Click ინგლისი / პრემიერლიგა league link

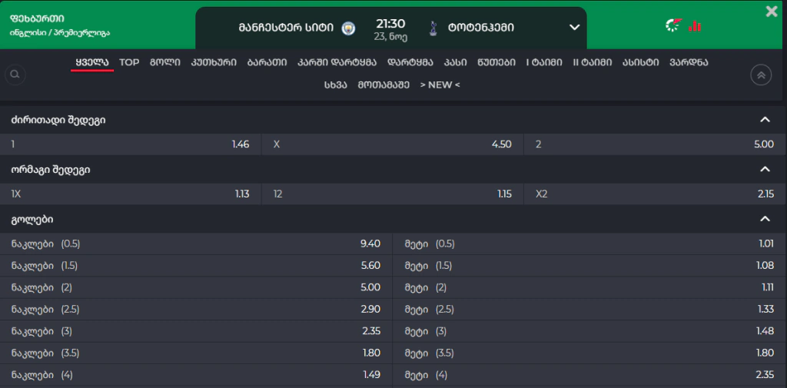(60, 33)
